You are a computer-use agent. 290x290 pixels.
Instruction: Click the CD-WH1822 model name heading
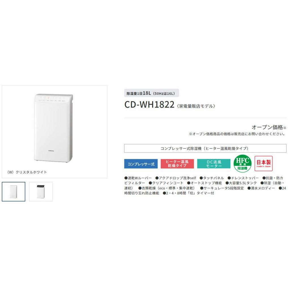(x=150, y=105)
